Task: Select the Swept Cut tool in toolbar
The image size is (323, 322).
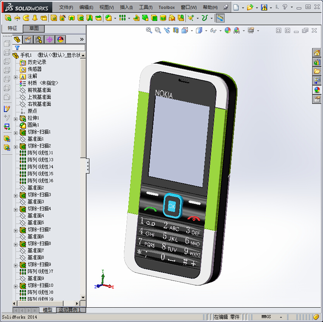Action: [x=81, y=18]
